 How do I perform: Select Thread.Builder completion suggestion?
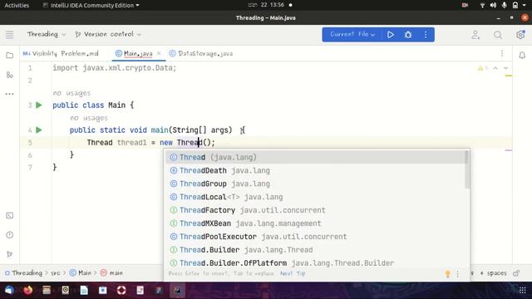click(316, 250)
